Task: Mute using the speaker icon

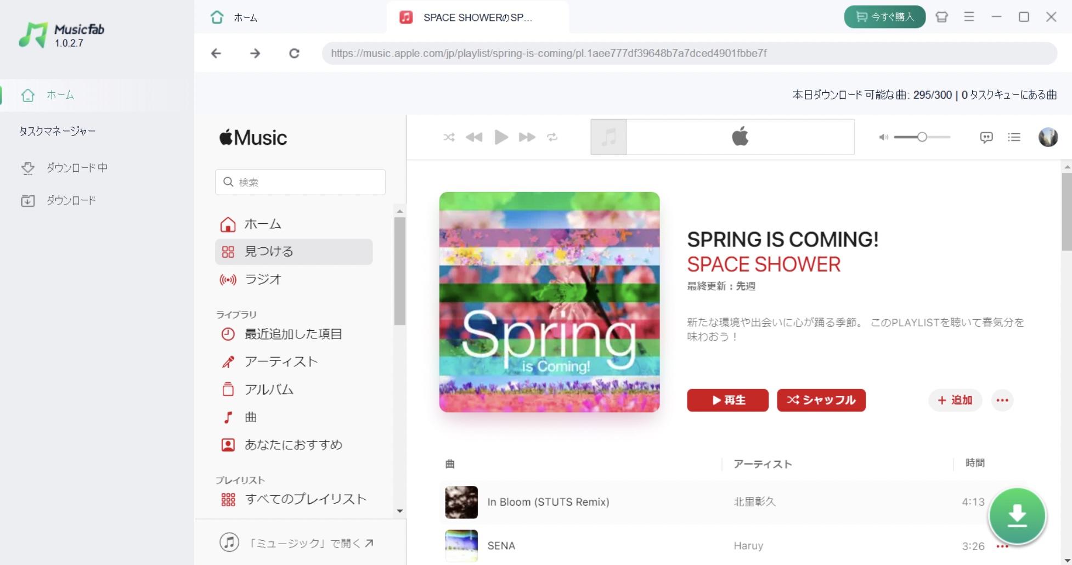Action: point(883,137)
